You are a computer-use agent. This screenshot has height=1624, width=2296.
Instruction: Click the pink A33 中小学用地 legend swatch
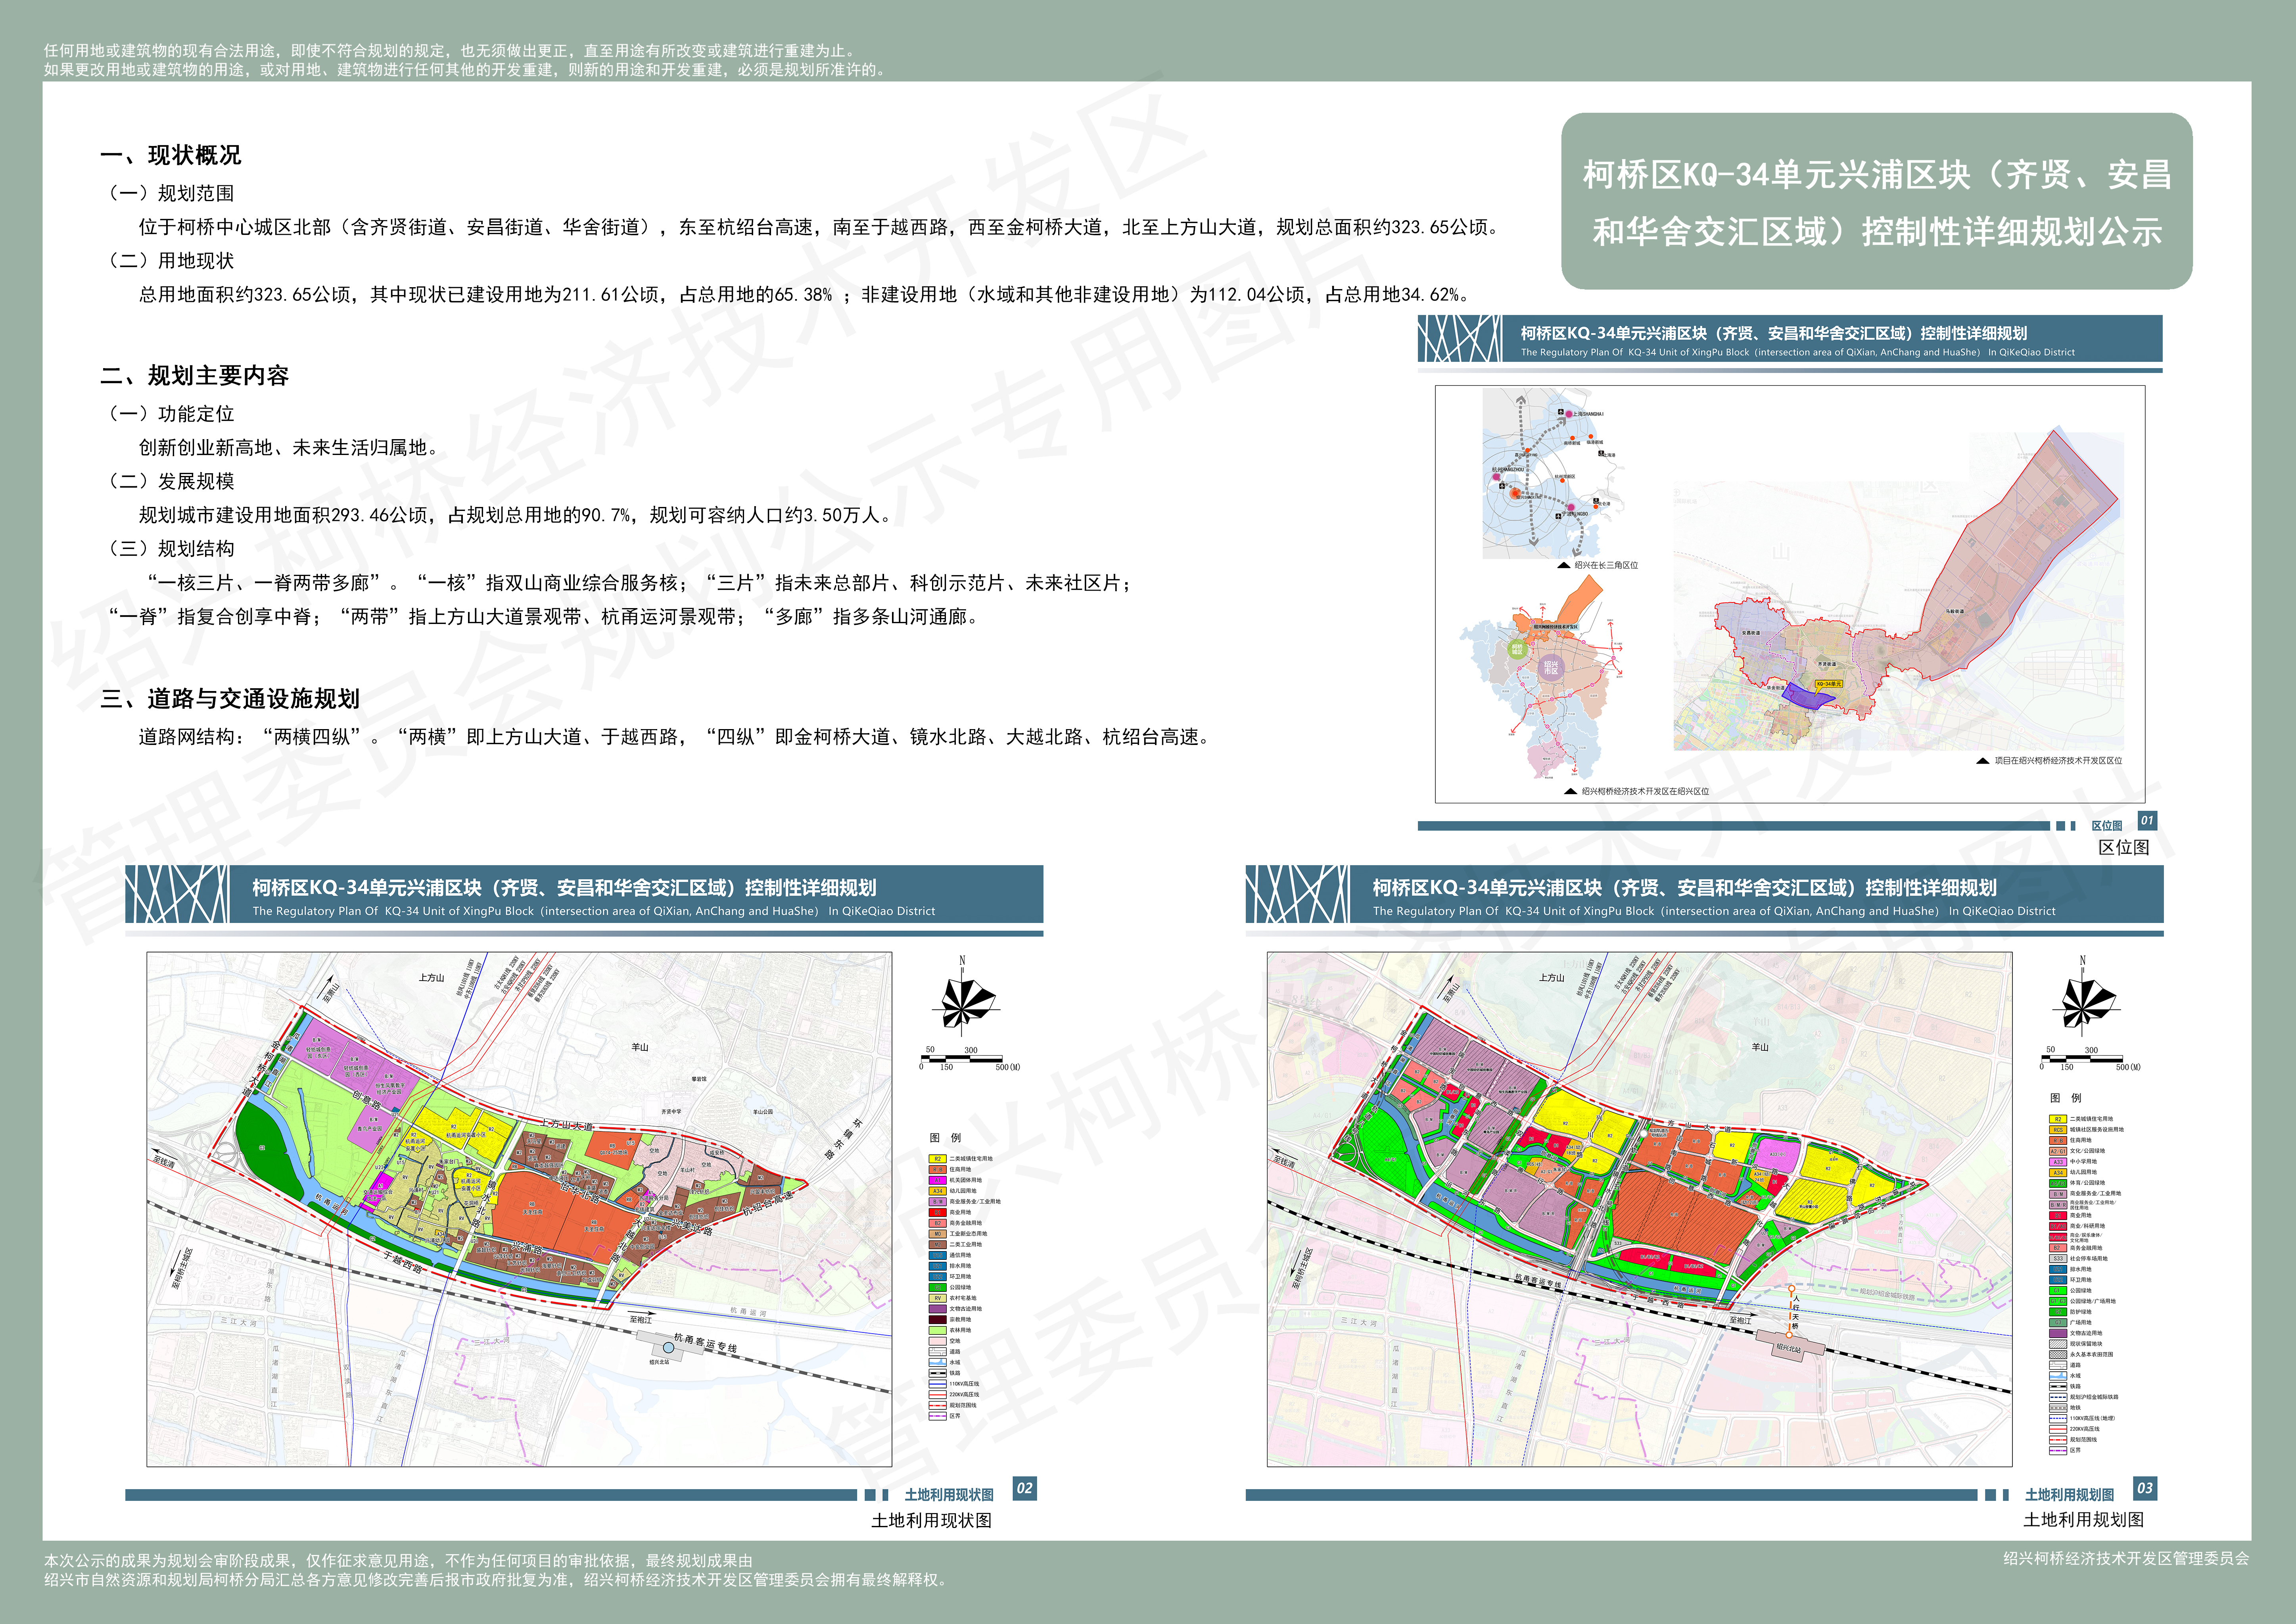(2058, 1162)
